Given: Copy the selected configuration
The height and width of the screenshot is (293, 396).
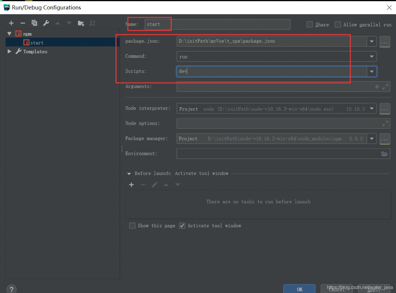Looking at the screenshot, I should tap(34, 23).
